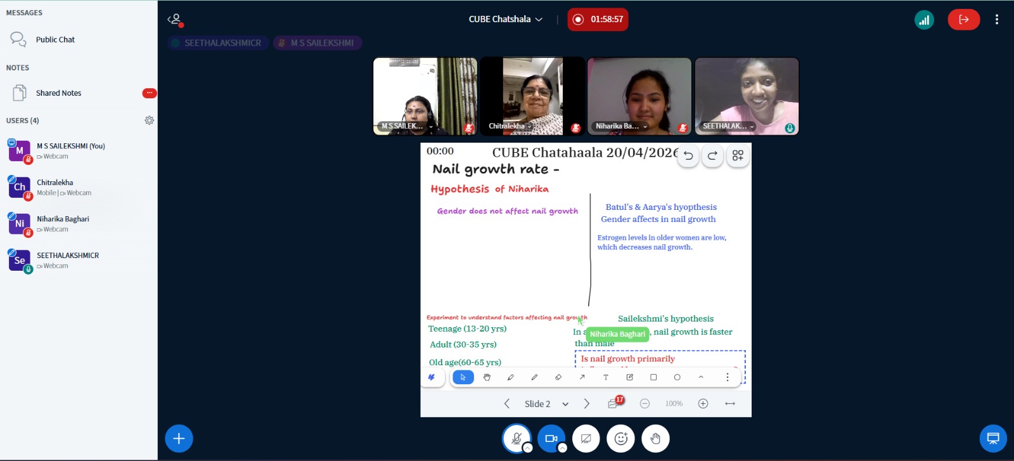
Task: Select the eraser tool in whiteboard toolbar
Action: [558, 377]
